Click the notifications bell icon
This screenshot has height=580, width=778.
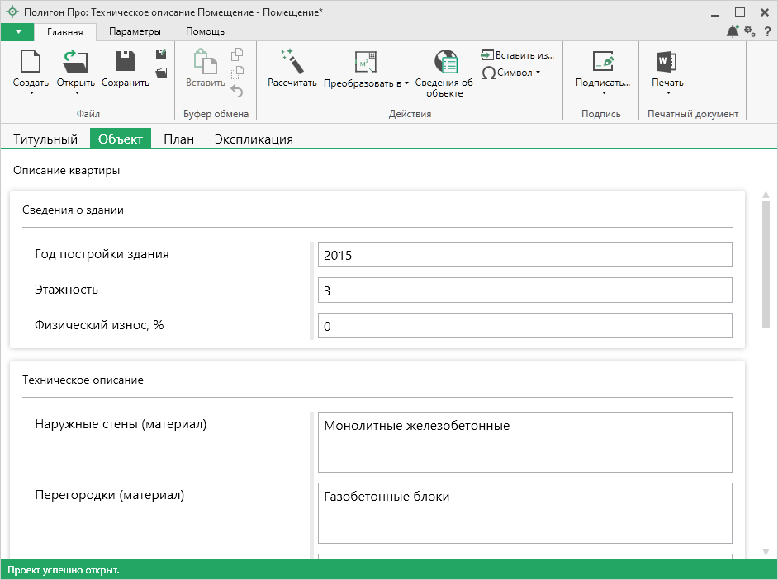[733, 31]
